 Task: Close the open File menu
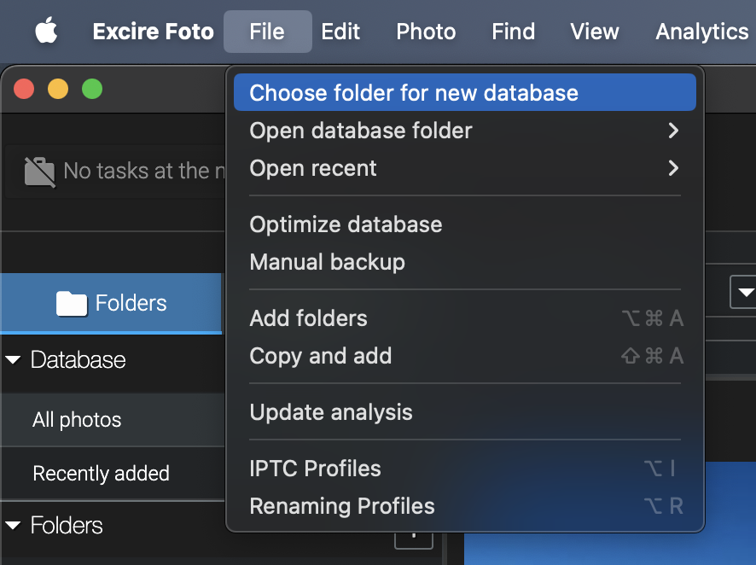(267, 32)
